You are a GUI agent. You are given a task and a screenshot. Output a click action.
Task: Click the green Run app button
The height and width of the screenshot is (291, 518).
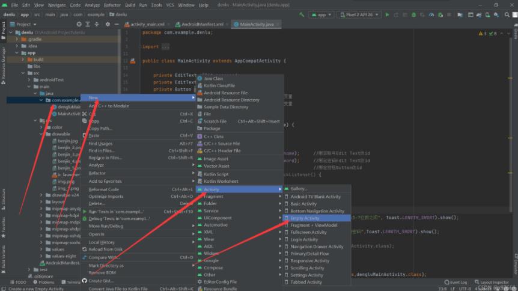tap(387, 14)
